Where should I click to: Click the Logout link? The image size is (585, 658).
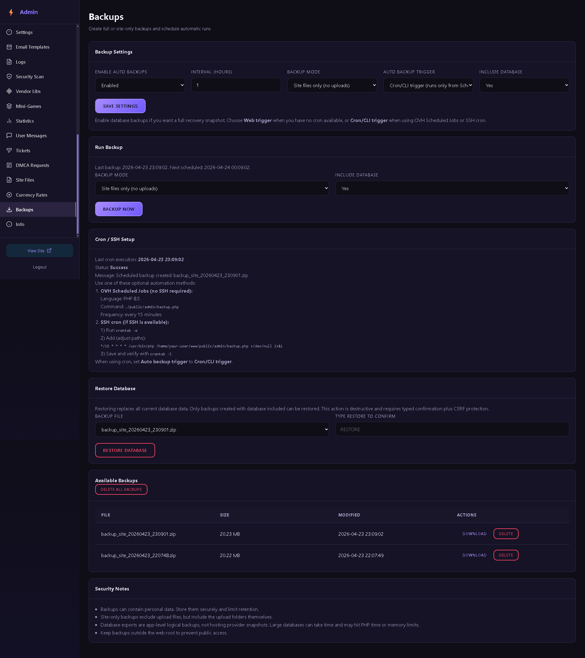[40, 267]
